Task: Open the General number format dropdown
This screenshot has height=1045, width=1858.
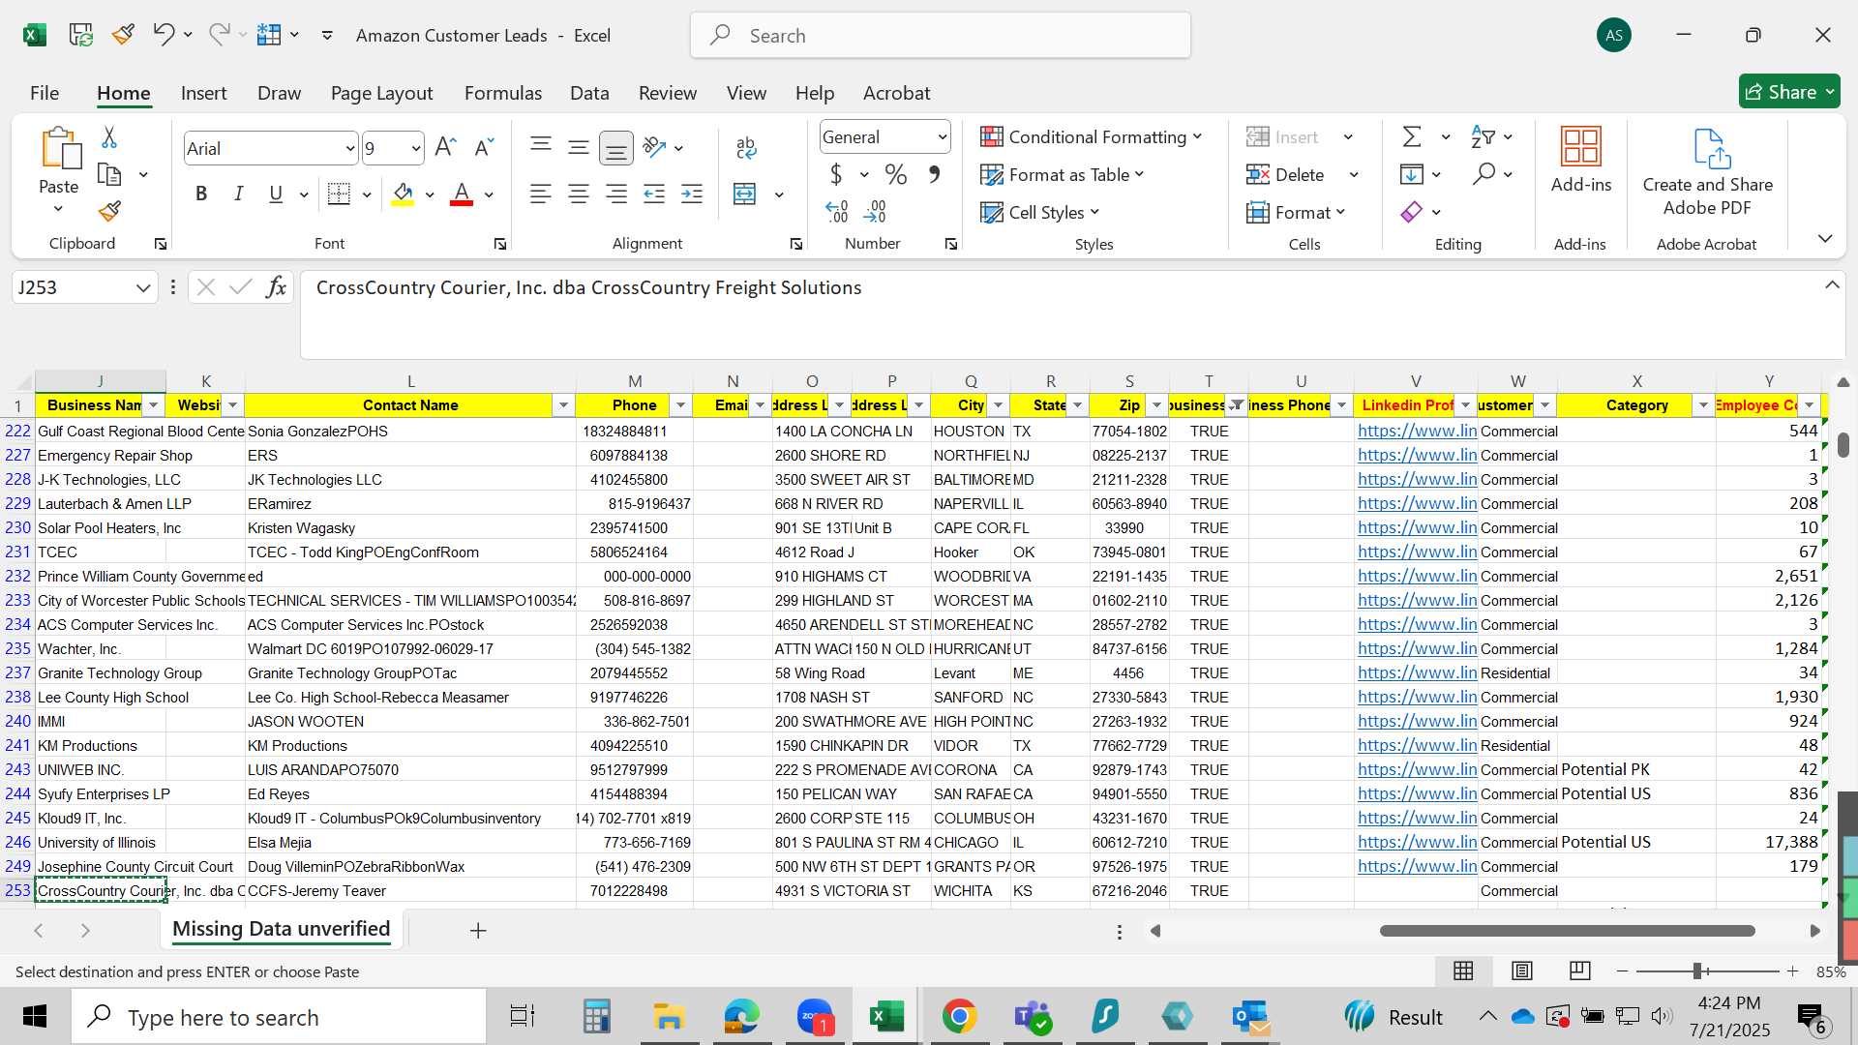Action: pos(942,137)
